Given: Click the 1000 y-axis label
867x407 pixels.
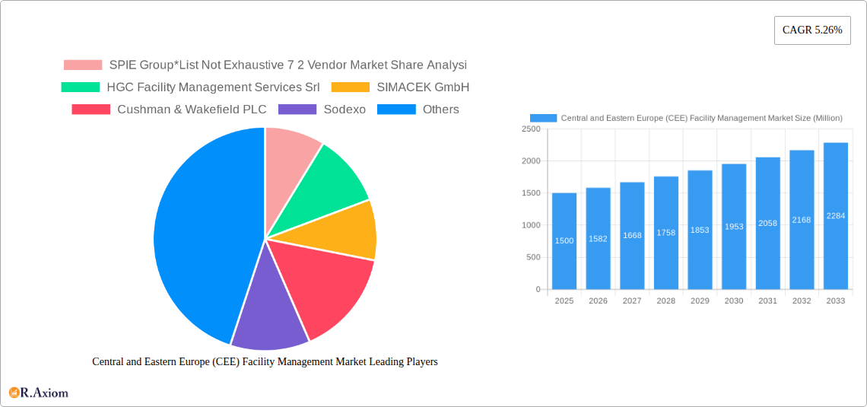Looking at the screenshot, I should click(531, 225).
